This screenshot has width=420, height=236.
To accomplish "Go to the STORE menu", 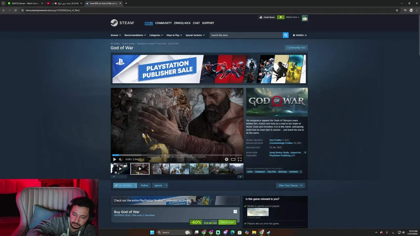I will tap(149, 23).
